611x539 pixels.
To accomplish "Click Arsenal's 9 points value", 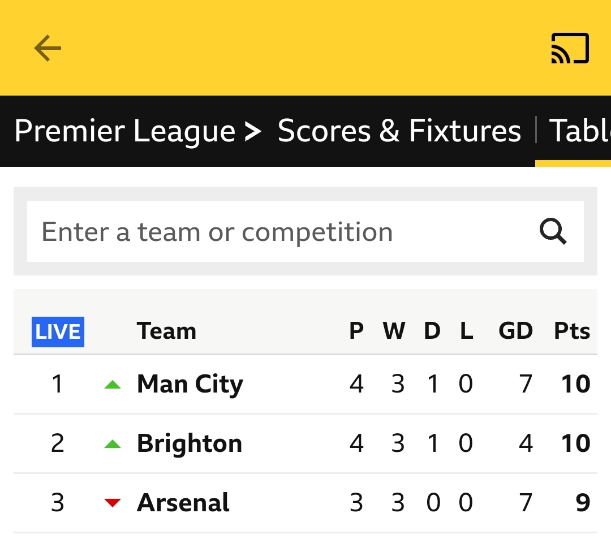I will (x=583, y=502).
